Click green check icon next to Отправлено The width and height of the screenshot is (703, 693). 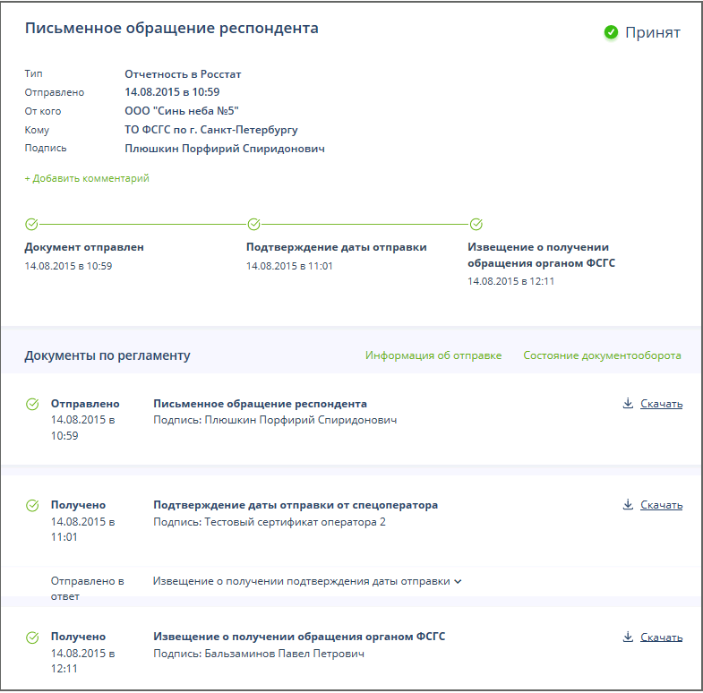(x=32, y=405)
